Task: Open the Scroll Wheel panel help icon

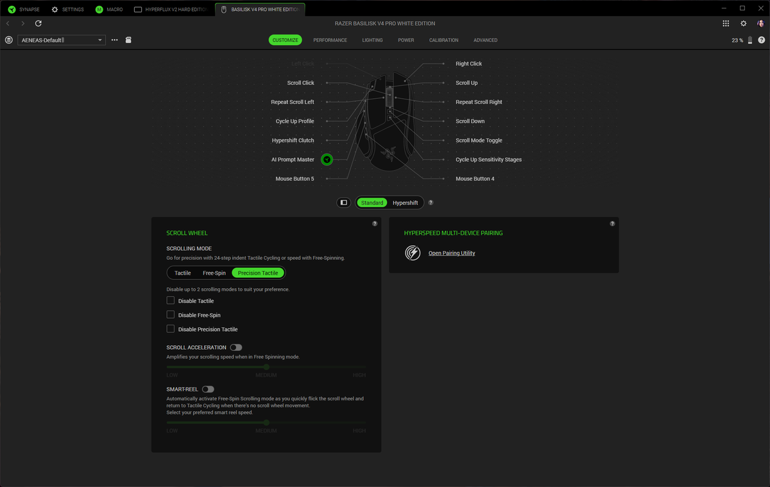Action: coord(375,224)
